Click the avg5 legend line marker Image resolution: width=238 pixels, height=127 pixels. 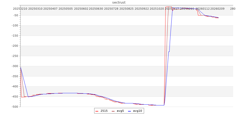click(x=113, y=111)
